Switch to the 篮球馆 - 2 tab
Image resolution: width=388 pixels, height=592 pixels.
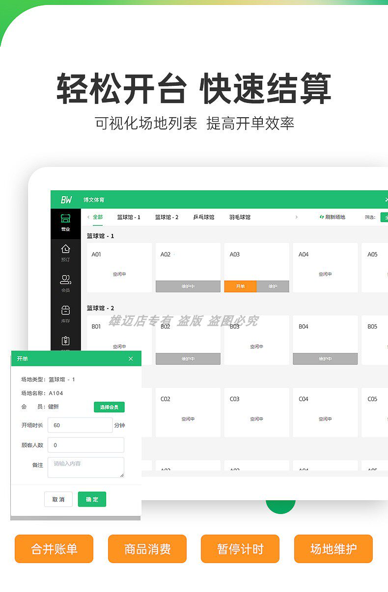pyautogui.click(x=167, y=217)
